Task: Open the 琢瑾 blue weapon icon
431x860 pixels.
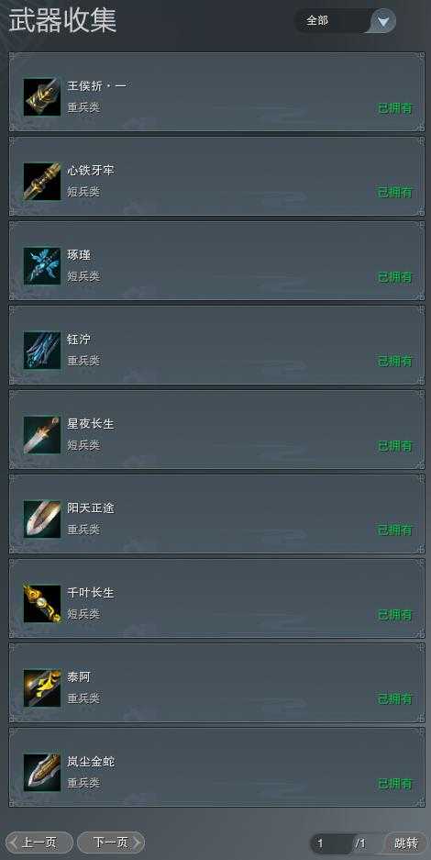Action: tap(41, 265)
